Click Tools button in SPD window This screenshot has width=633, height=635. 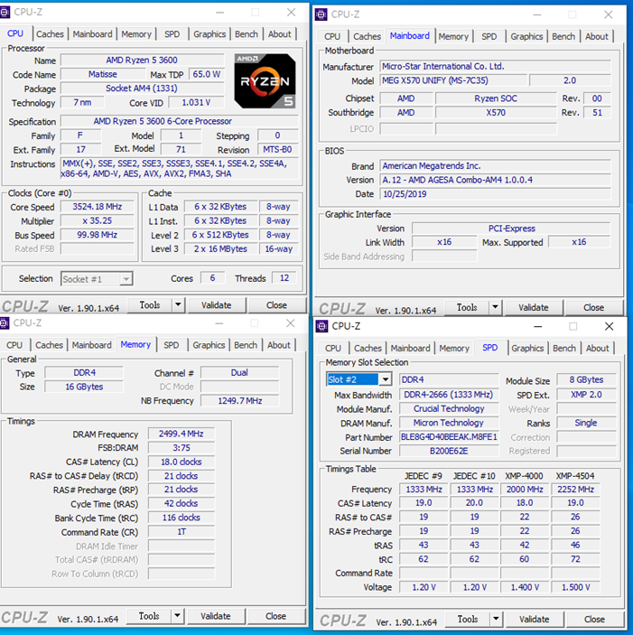click(468, 620)
